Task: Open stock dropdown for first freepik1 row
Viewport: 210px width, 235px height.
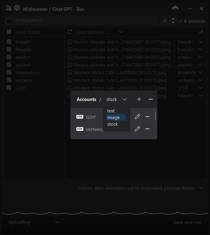Action: point(201,42)
